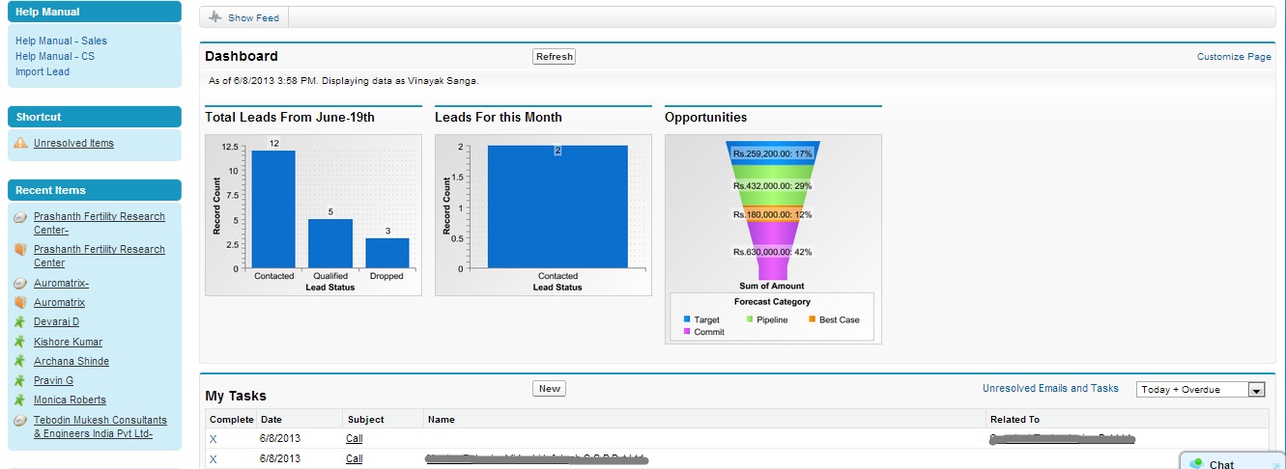This screenshot has width=1286, height=469.
Task: Click the Import Lead link
Action: coord(43,71)
